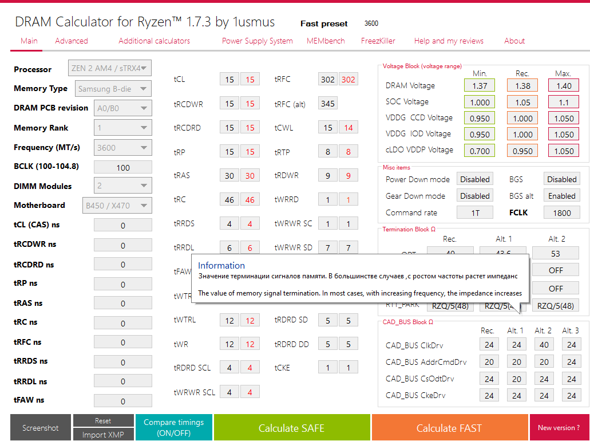Click RTT_PARK Alt. 2 value RZQ/5(48)

click(556, 305)
